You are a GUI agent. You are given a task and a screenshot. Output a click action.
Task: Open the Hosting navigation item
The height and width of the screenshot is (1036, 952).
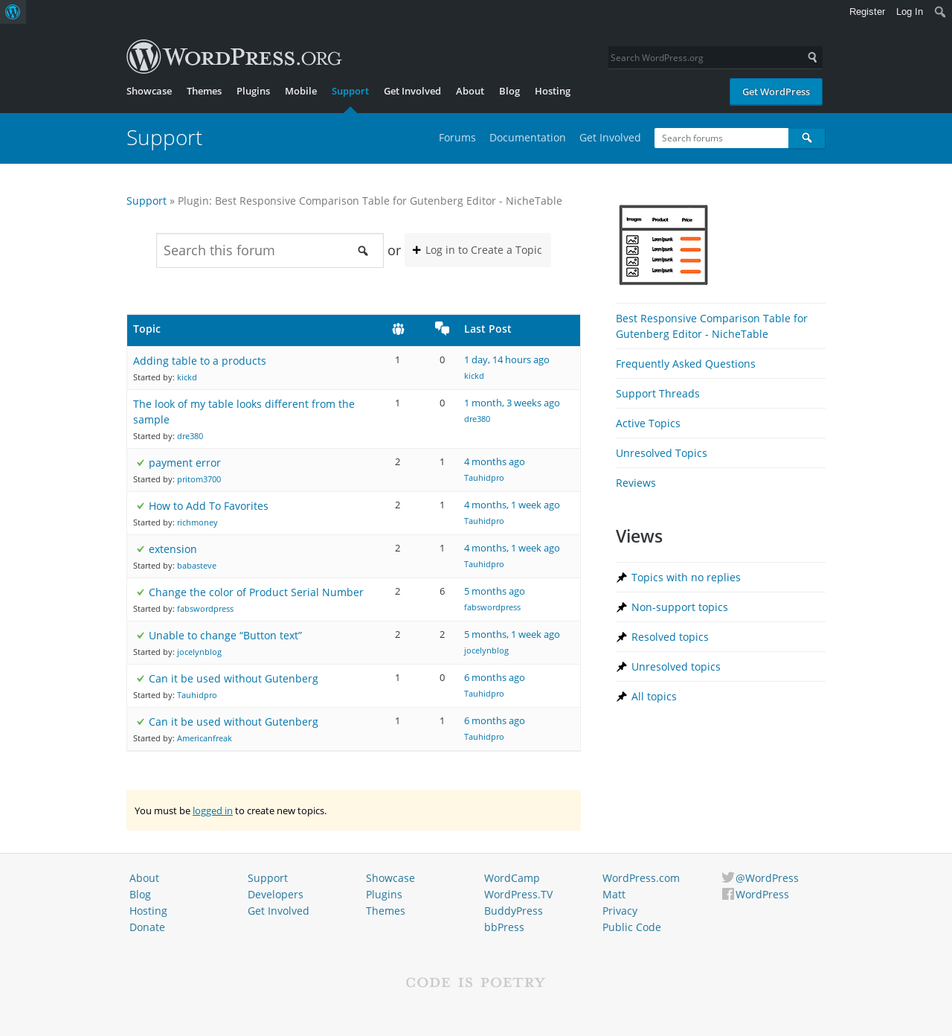[x=553, y=91]
